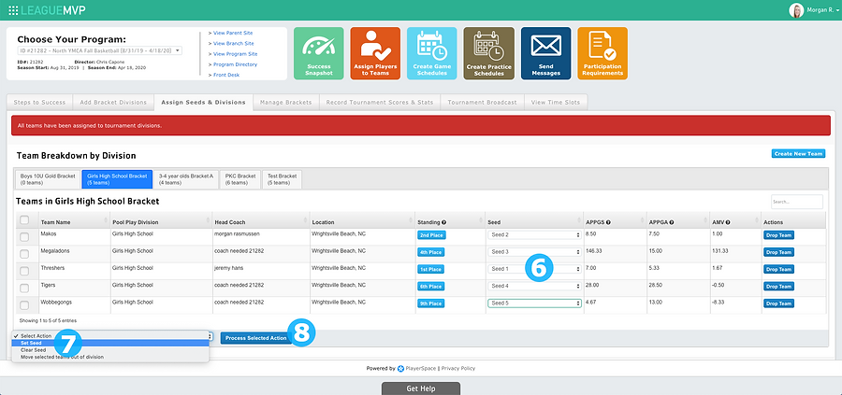Choose Set Seed from action list
This screenshot has width=842, height=395.
click(110, 343)
